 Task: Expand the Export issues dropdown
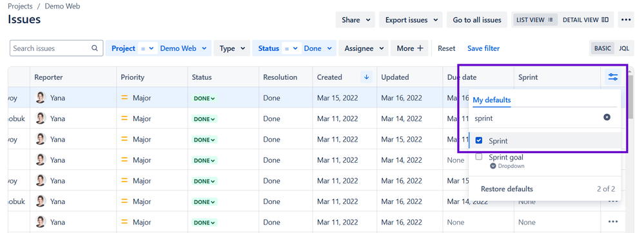point(411,20)
